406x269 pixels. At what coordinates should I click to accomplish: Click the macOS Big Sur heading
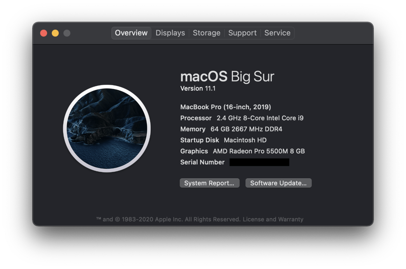click(x=227, y=77)
